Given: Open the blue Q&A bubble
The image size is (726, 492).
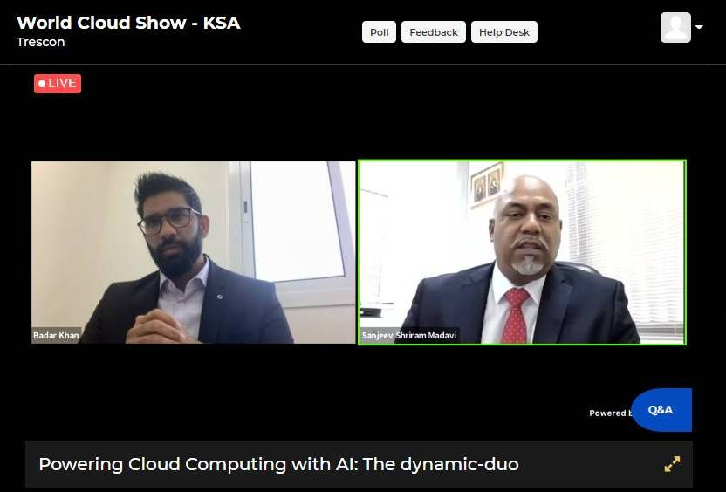Looking at the screenshot, I should [x=661, y=410].
